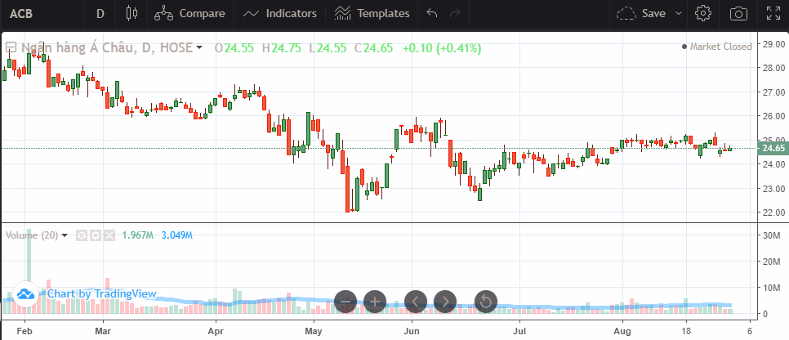Enter fullscreen mode

tap(773, 13)
